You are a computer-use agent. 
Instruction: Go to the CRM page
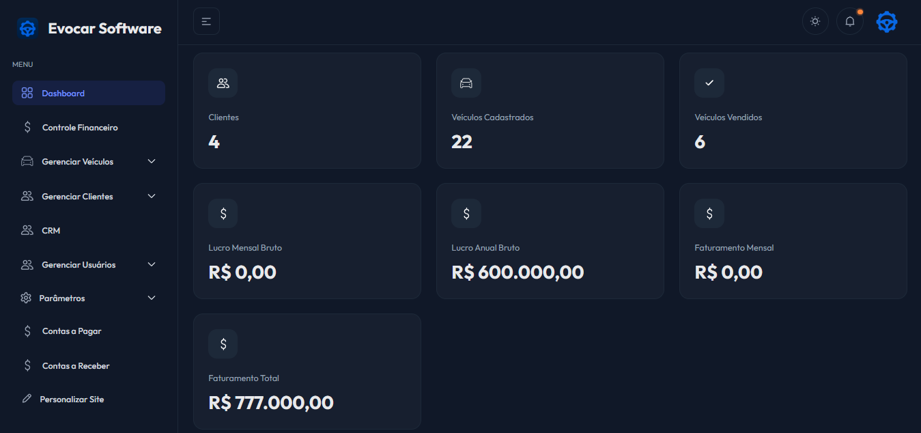pos(51,231)
